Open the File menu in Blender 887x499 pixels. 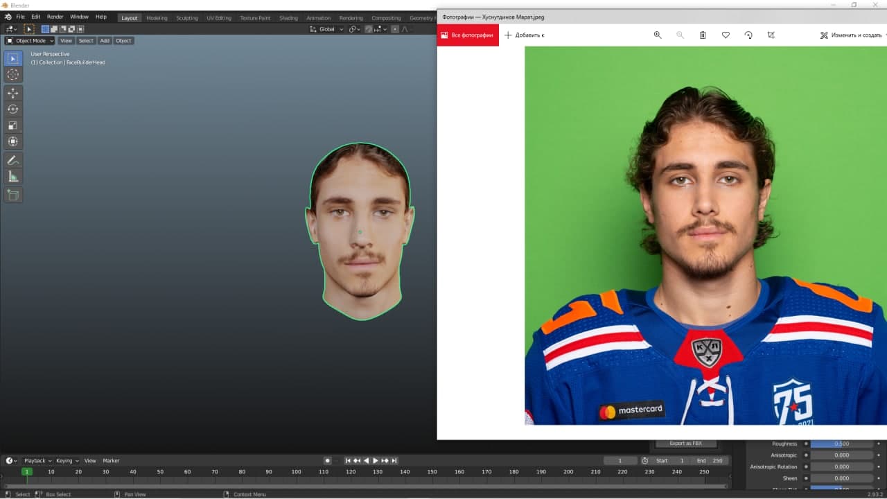[x=20, y=17]
